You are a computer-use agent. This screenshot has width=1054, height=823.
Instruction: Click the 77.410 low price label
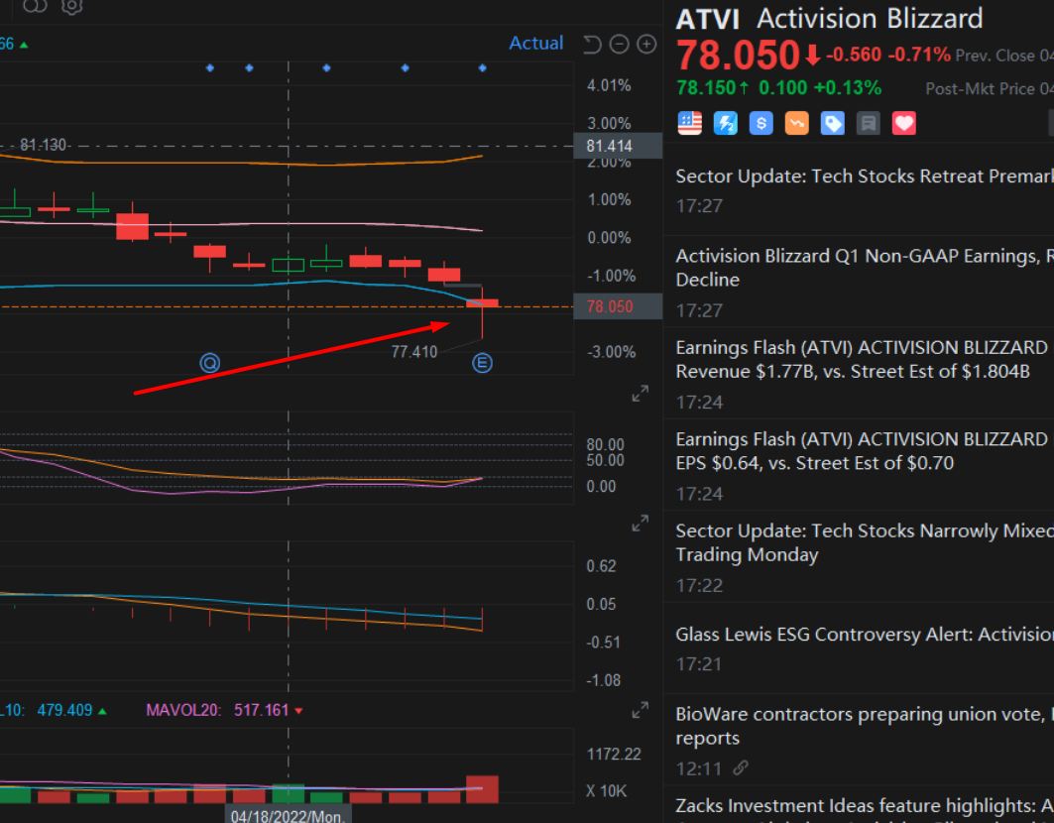[x=414, y=352]
